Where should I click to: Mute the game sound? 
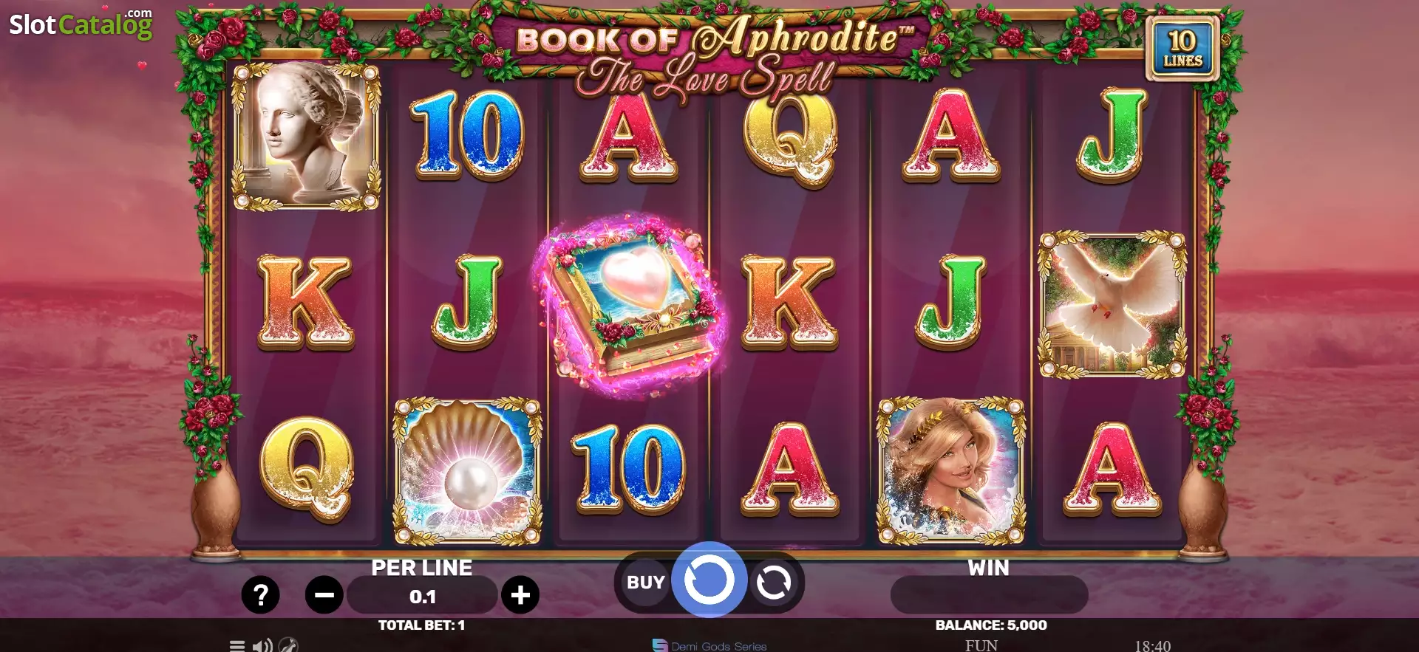262,645
